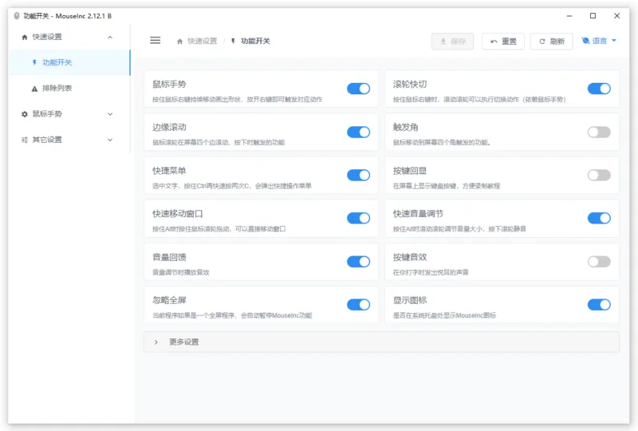Select 功能开关 in sidebar
638x431 pixels.
[x=69, y=62]
